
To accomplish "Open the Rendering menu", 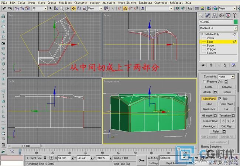I will (145, 3).
